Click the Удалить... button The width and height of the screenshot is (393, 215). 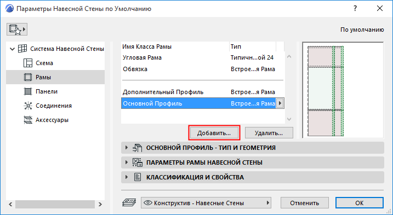pyautogui.click(x=269, y=133)
